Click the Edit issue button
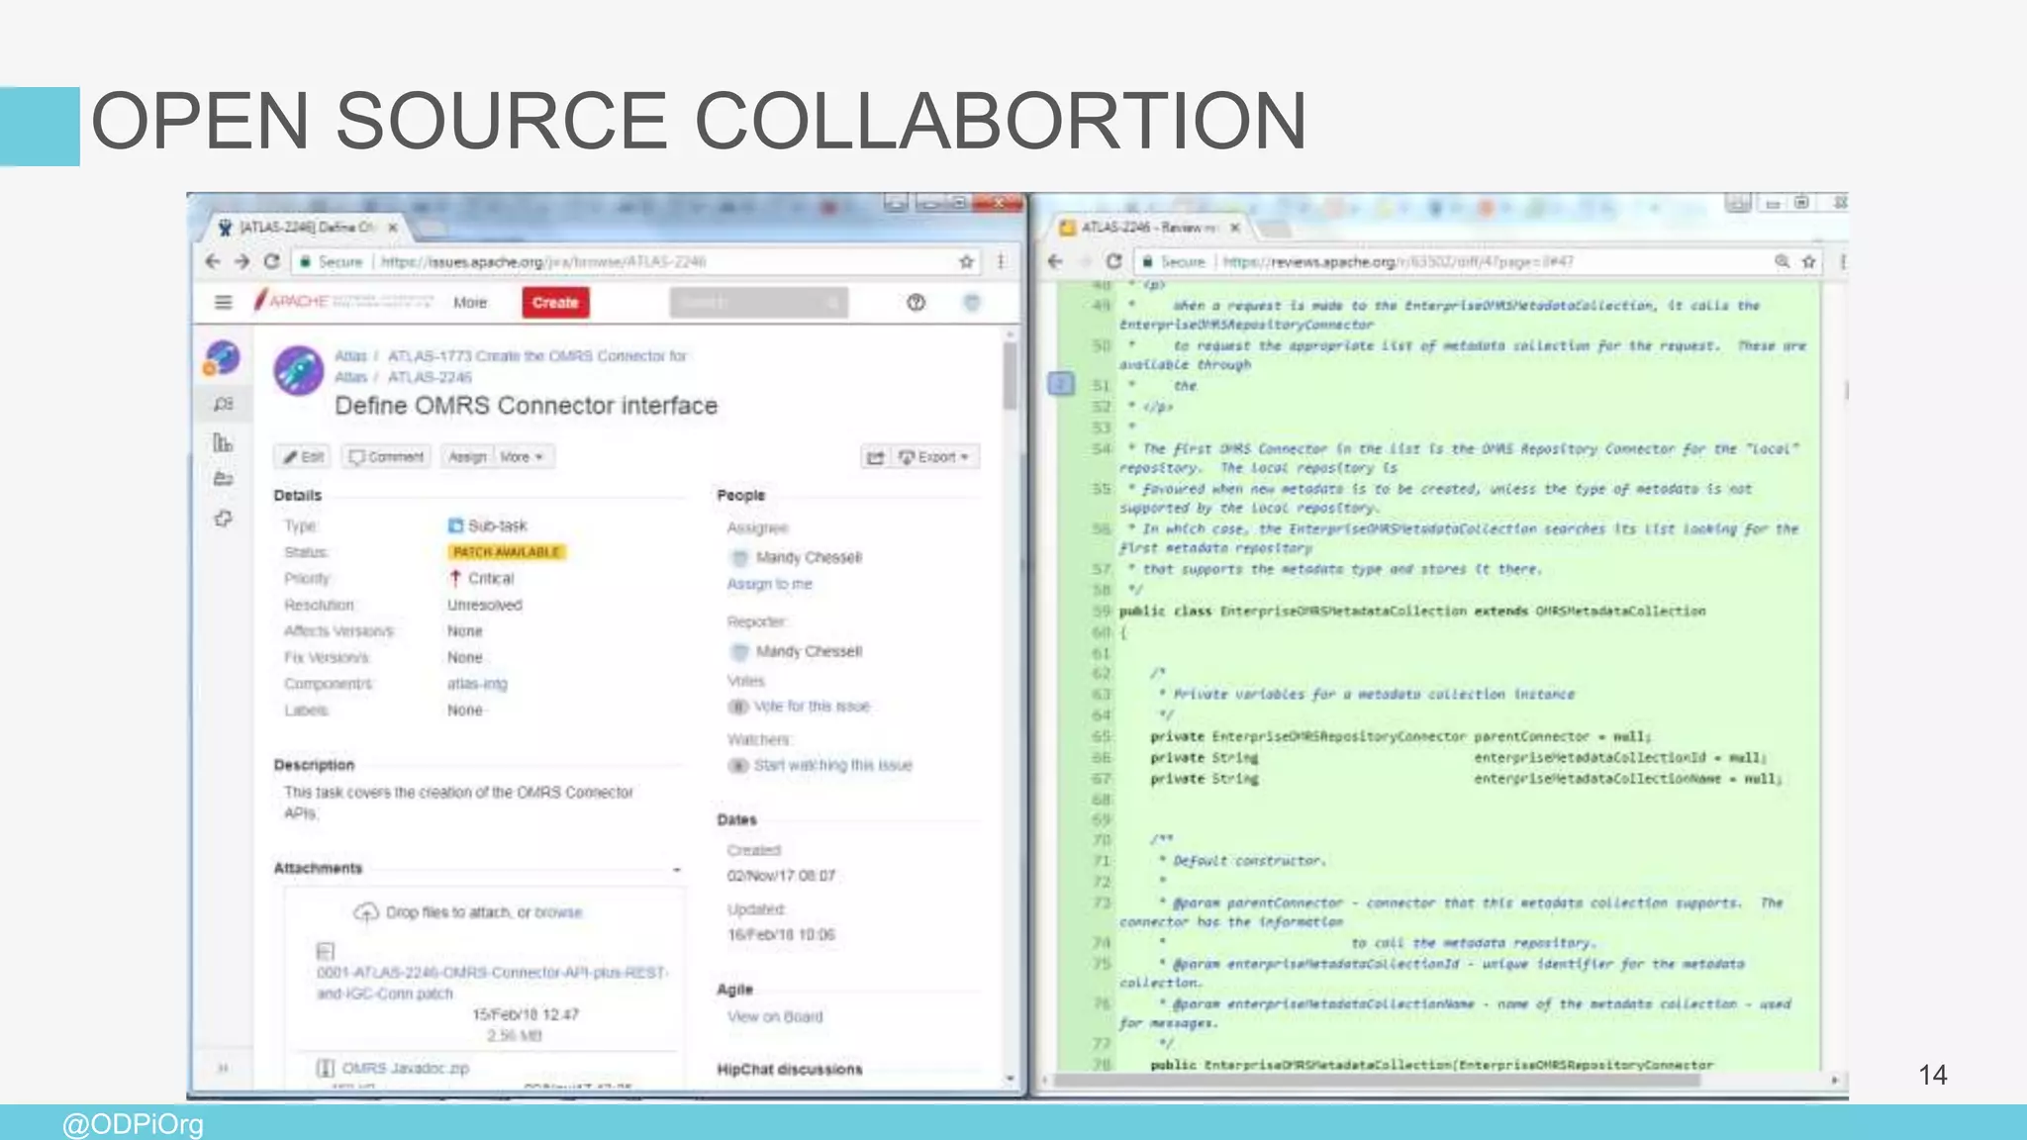2027x1140 pixels. pos(302,457)
